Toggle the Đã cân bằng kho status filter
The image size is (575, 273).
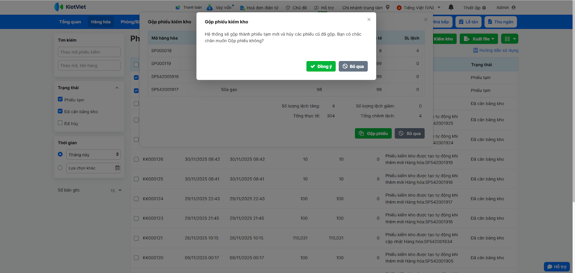60,111
